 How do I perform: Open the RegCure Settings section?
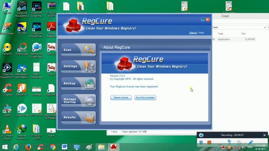[x=79, y=66]
